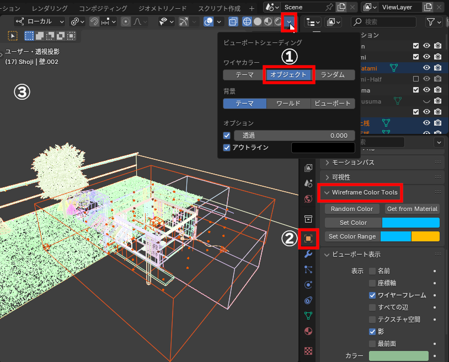
Task: Open the World properties globe icon
Action: [x=308, y=198]
